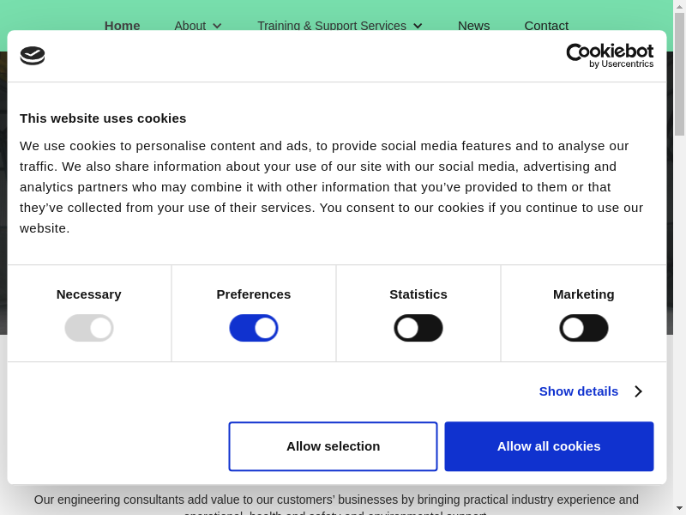This screenshot has width=686, height=515.
Task: Expand the About dropdown arrow
Action: pyautogui.click(x=217, y=26)
